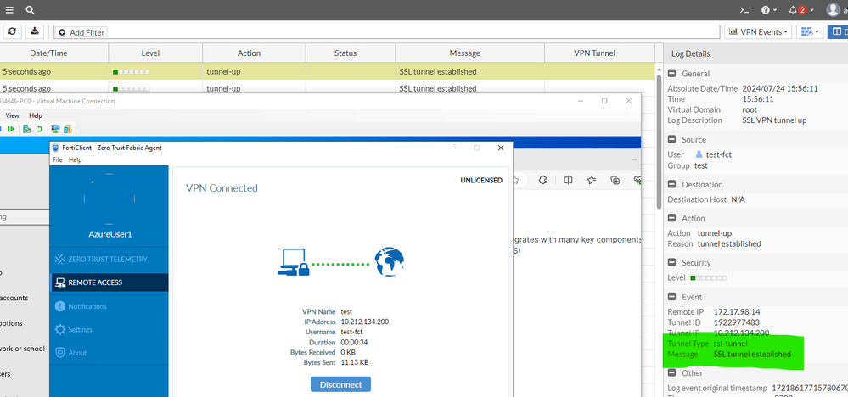Open the FortiClient Help menu
The image size is (848, 397).
point(76,159)
